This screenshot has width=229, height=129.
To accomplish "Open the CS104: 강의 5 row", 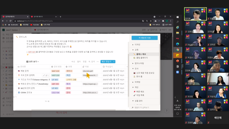I will tap(26, 93).
